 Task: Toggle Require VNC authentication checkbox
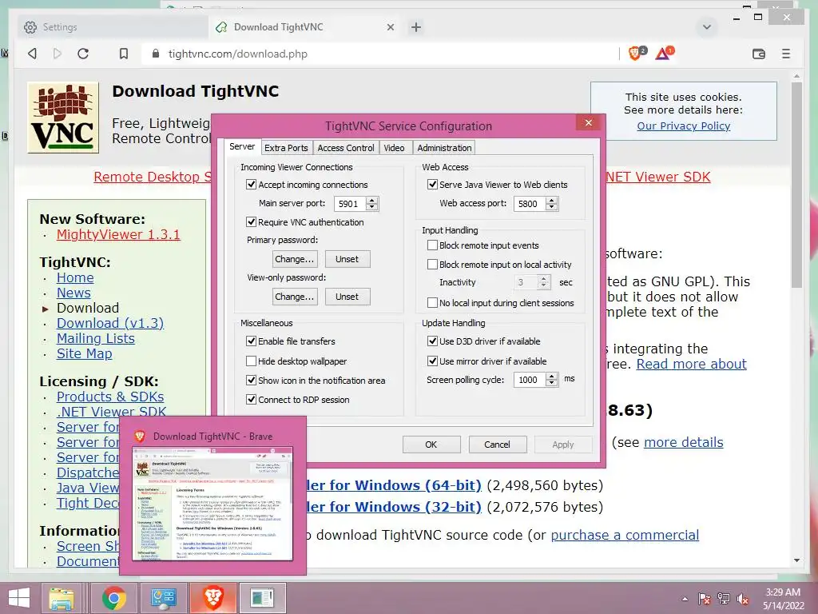pyautogui.click(x=251, y=222)
